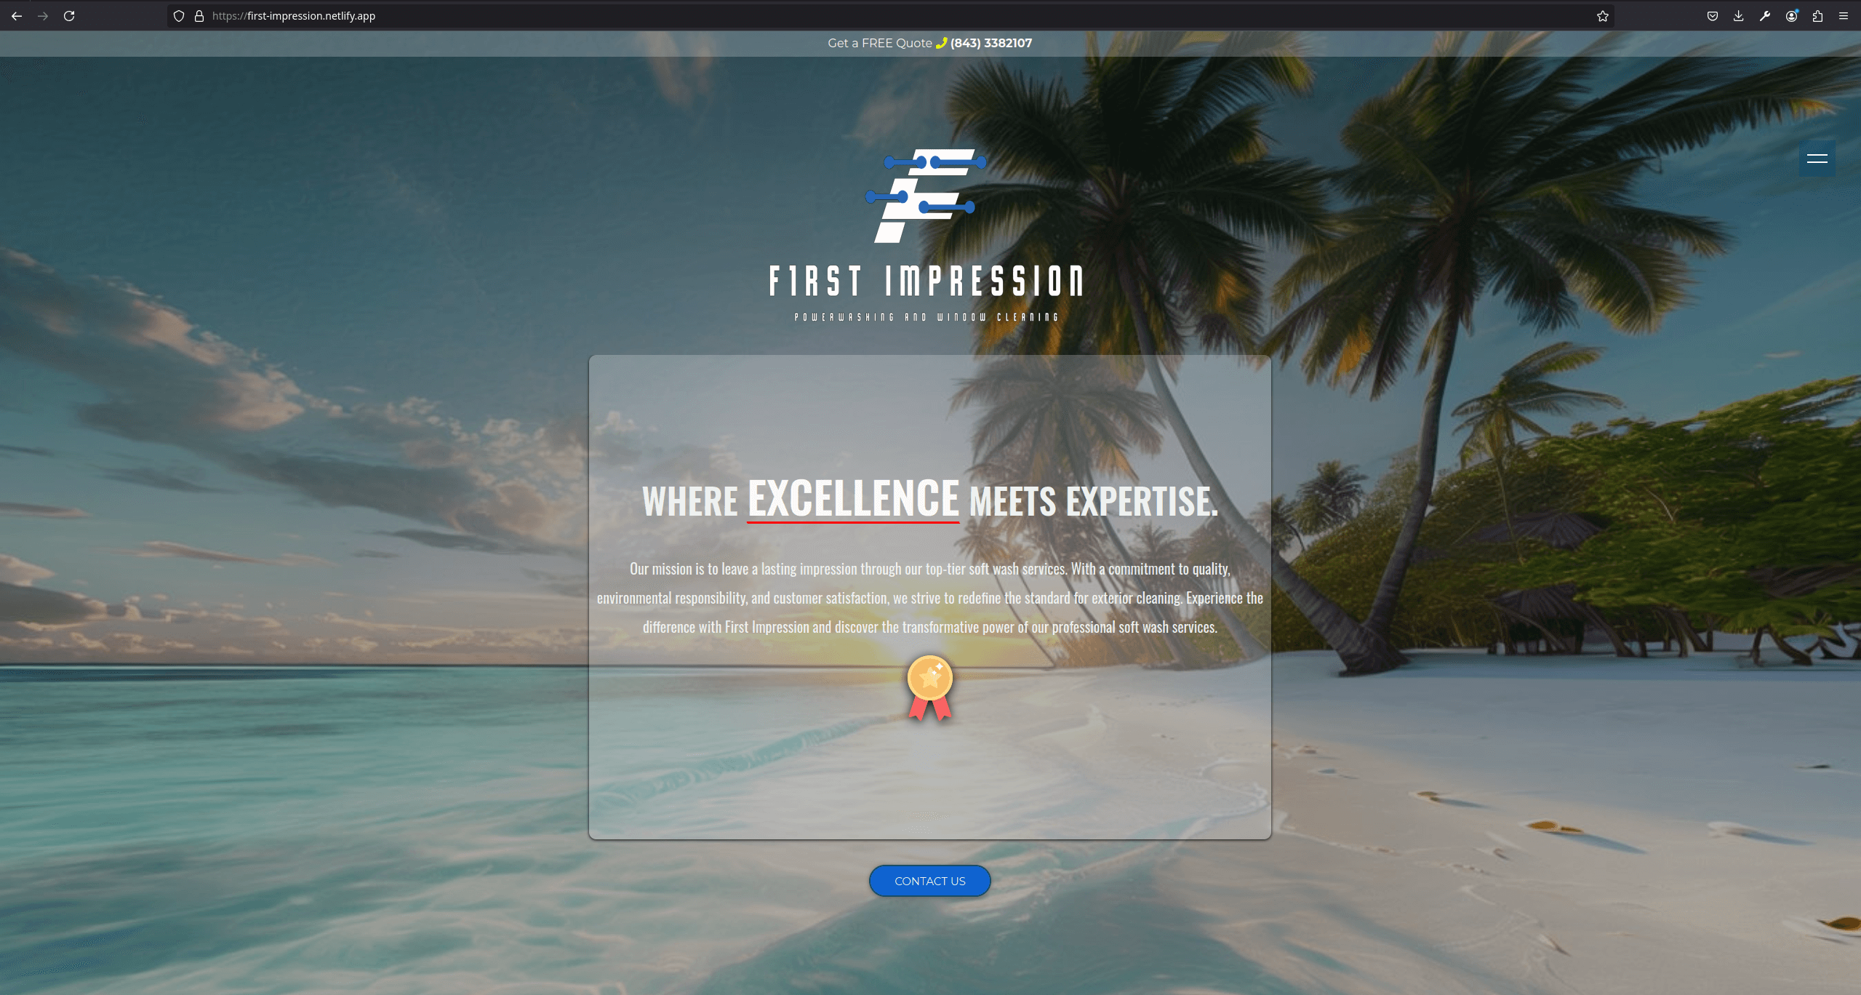This screenshot has width=1861, height=995.
Task: Click the award medal emoji icon
Action: pos(929,688)
